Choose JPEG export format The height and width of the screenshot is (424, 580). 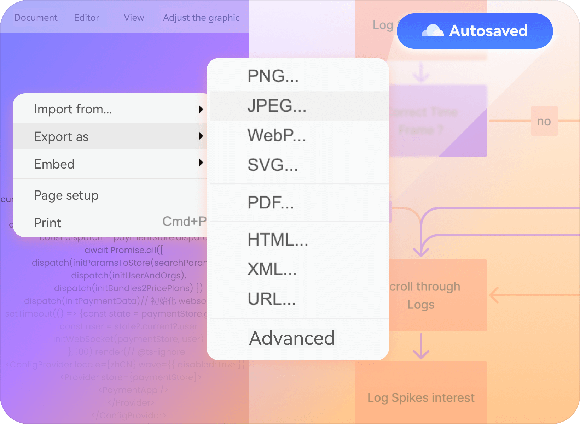(277, 106)
